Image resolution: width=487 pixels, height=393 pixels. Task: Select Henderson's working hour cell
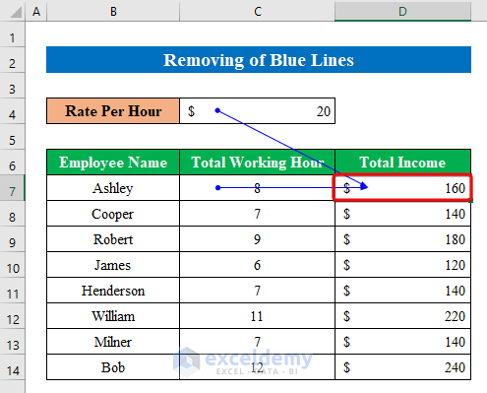[257, 291]
